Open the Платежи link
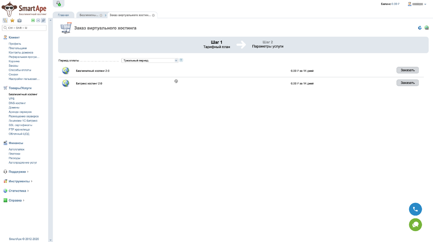433x242 pixels. pyautogui.click(x=14, y=154)
